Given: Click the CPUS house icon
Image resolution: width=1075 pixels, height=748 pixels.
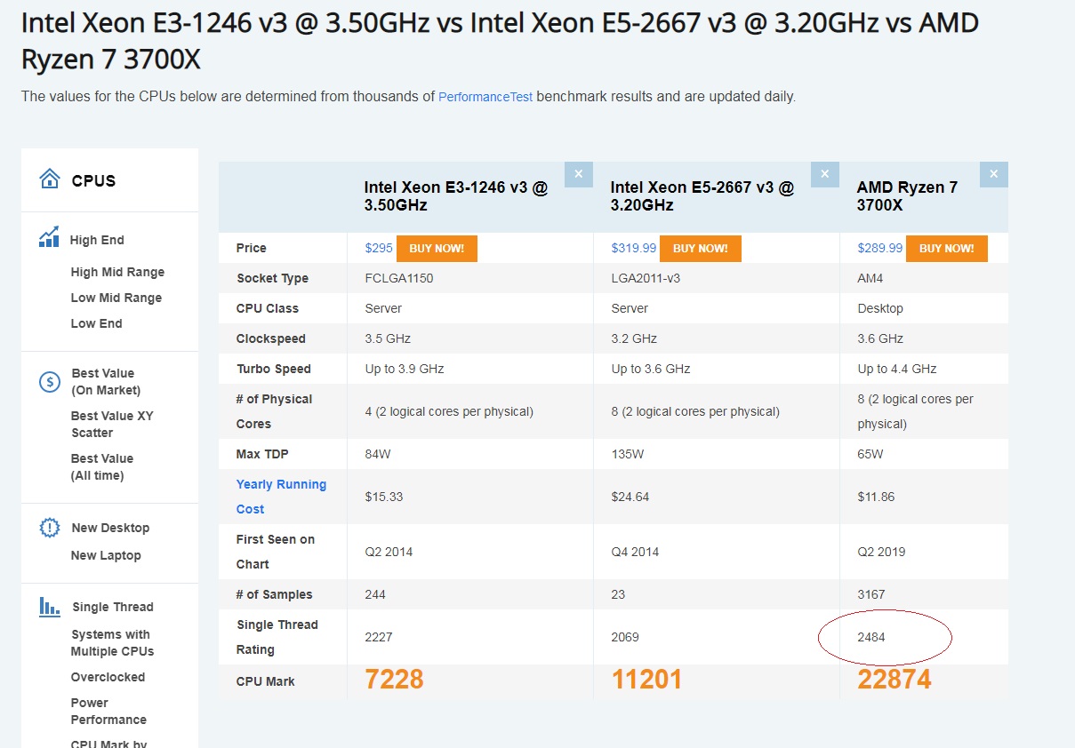Looking at the screenshot, I should pyautogui.click(x=49, y=179).
